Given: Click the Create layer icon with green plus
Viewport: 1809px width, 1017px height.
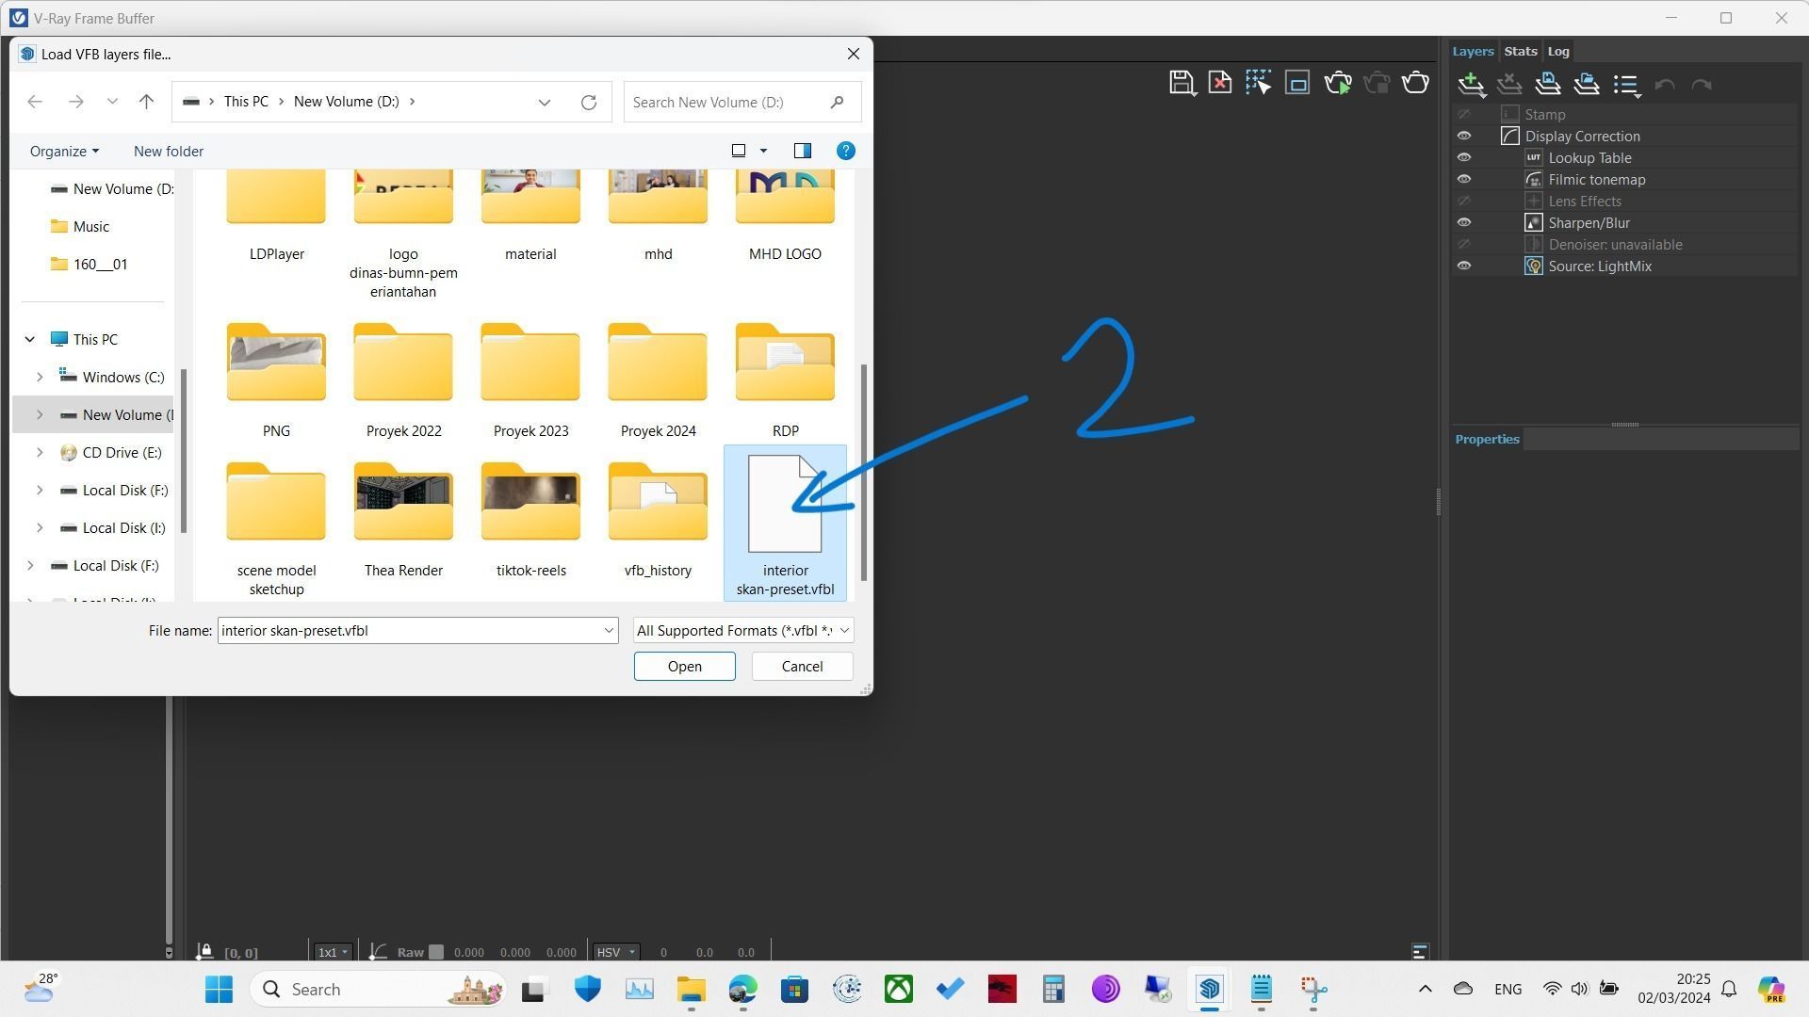Looking at the screenshot, I should 1471,85.
